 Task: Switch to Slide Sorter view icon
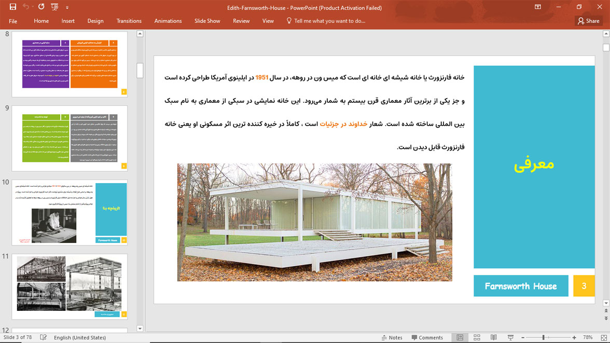tap(477, 337)
